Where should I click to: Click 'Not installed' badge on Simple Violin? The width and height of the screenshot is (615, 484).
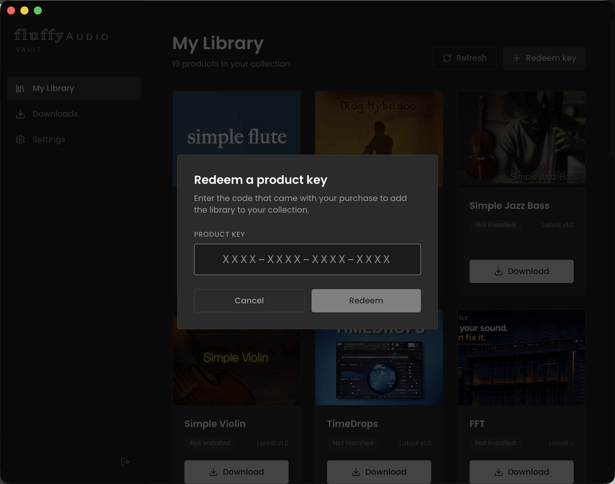tap(210, 443)
